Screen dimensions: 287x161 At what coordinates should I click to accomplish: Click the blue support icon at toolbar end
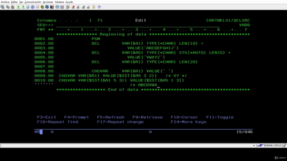click(x=99, y=7)
